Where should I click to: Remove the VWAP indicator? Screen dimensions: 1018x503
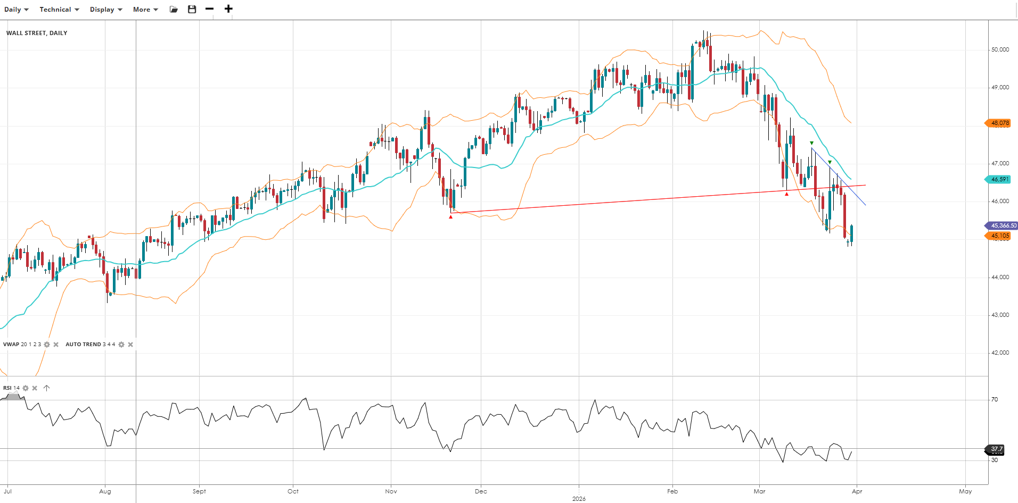(56, 345)
